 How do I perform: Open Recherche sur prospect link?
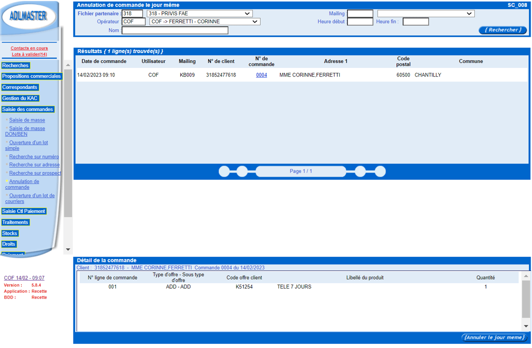(35, 173)
